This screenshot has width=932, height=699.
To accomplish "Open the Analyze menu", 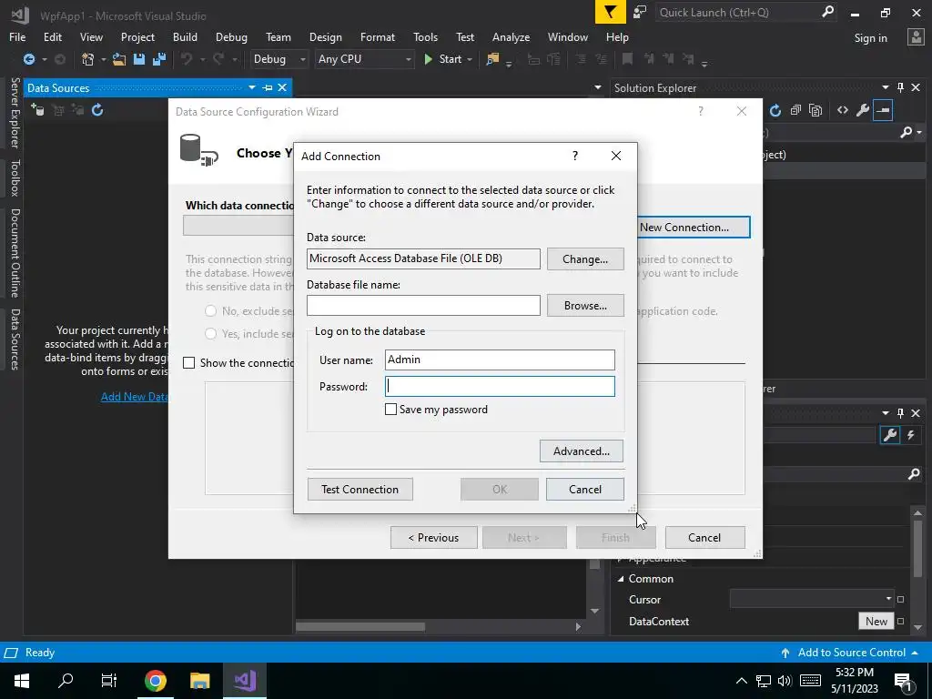I will tap(511, 36).
